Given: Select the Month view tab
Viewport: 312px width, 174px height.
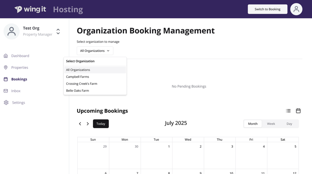Looking at the screenshot, I should pos(253,124).
